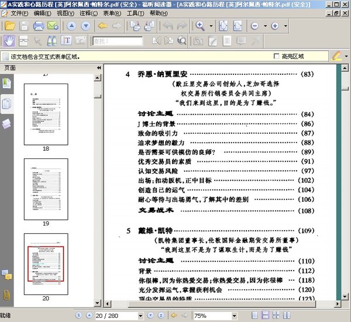Select the Hand tool
351x322 pixels.
point(9,41)
